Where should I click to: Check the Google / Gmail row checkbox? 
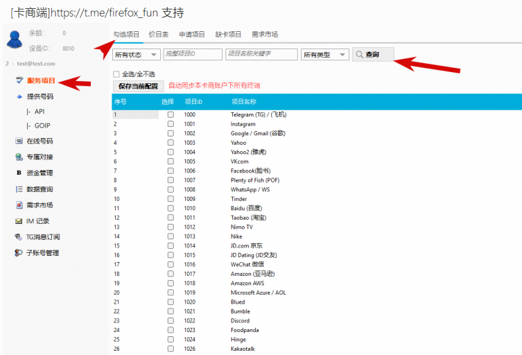click(171, 133)
